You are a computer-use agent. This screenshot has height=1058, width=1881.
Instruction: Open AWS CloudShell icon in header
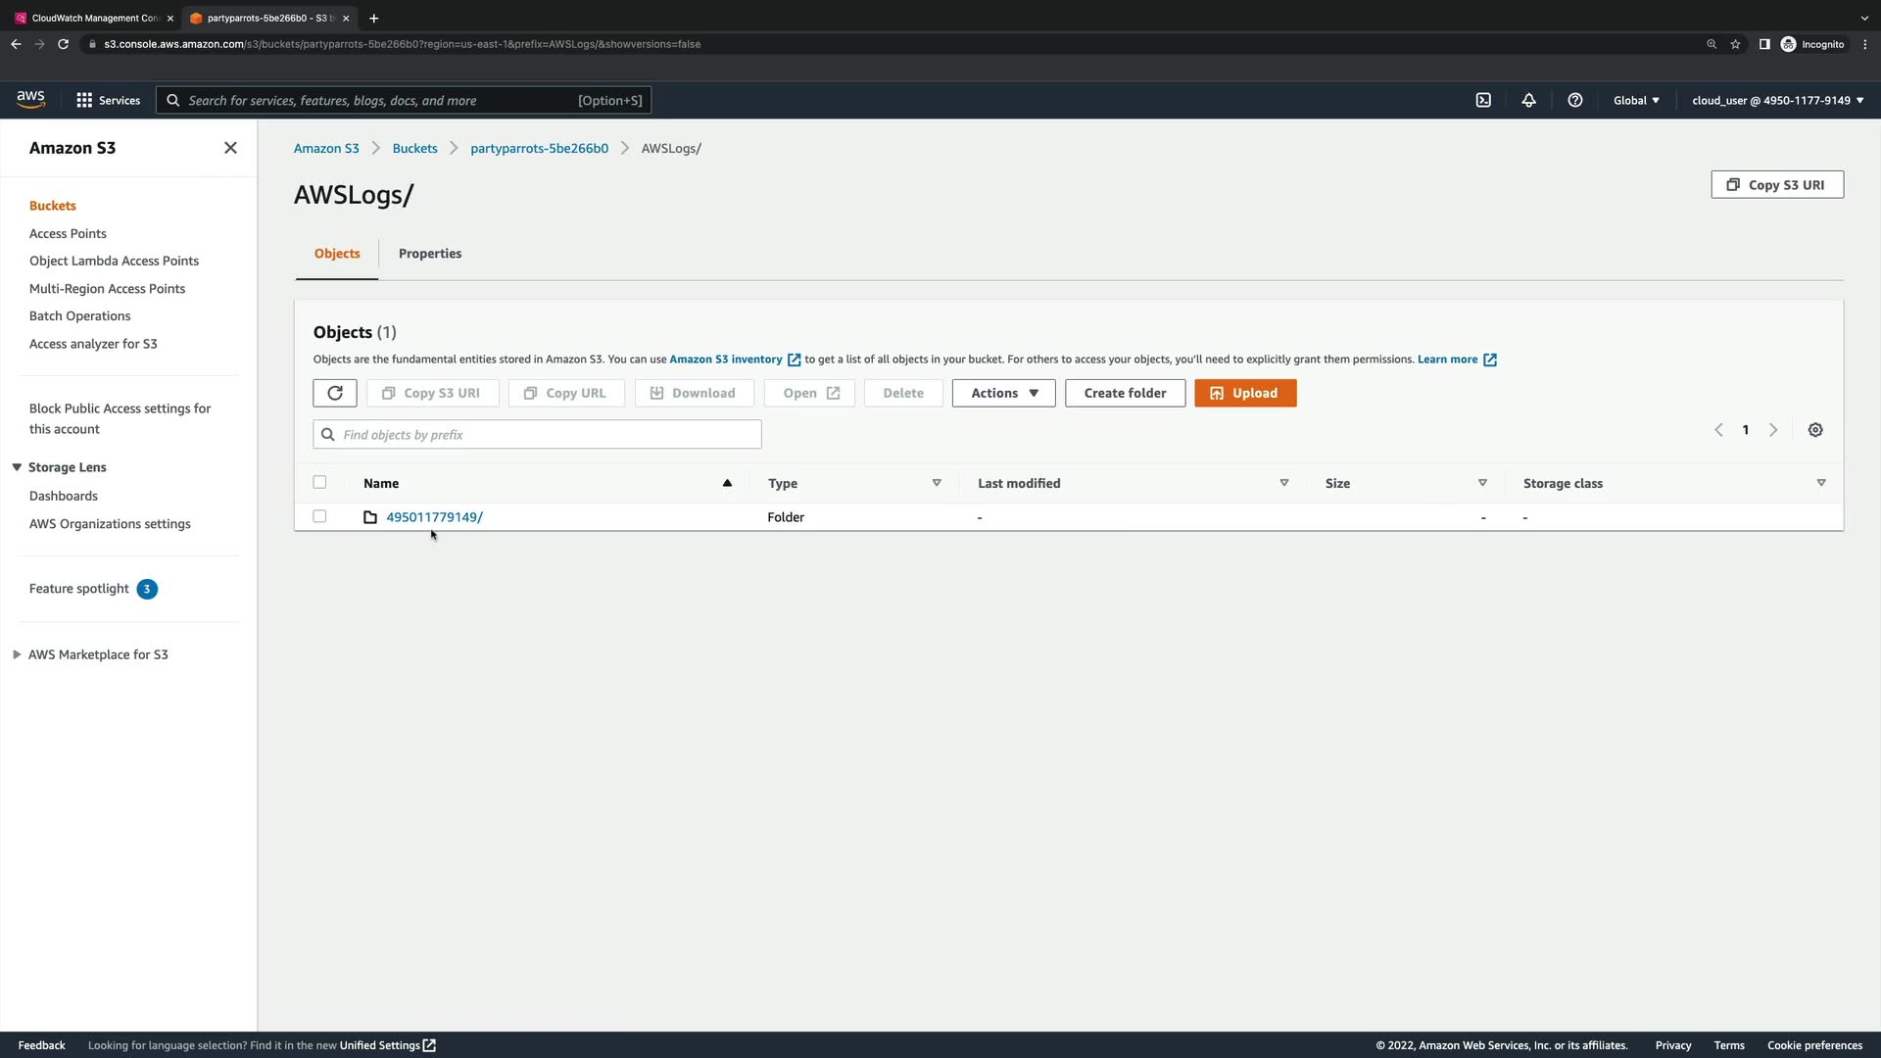pos(1483,100)
